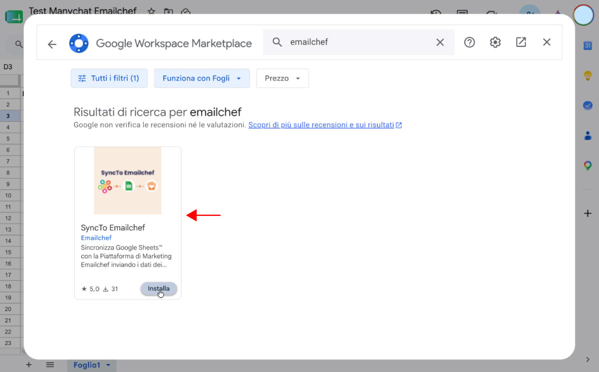The image size is (599, 372).
Task: Go back with the Marketplace back arrow
Action: click(52, 44)
